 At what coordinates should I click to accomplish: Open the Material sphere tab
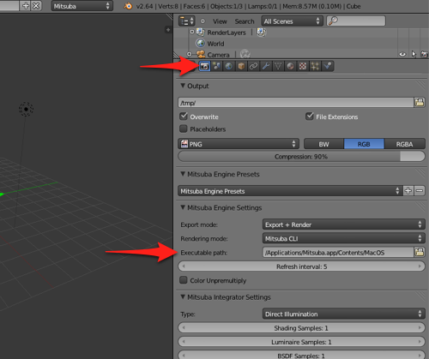click(290, 66)
